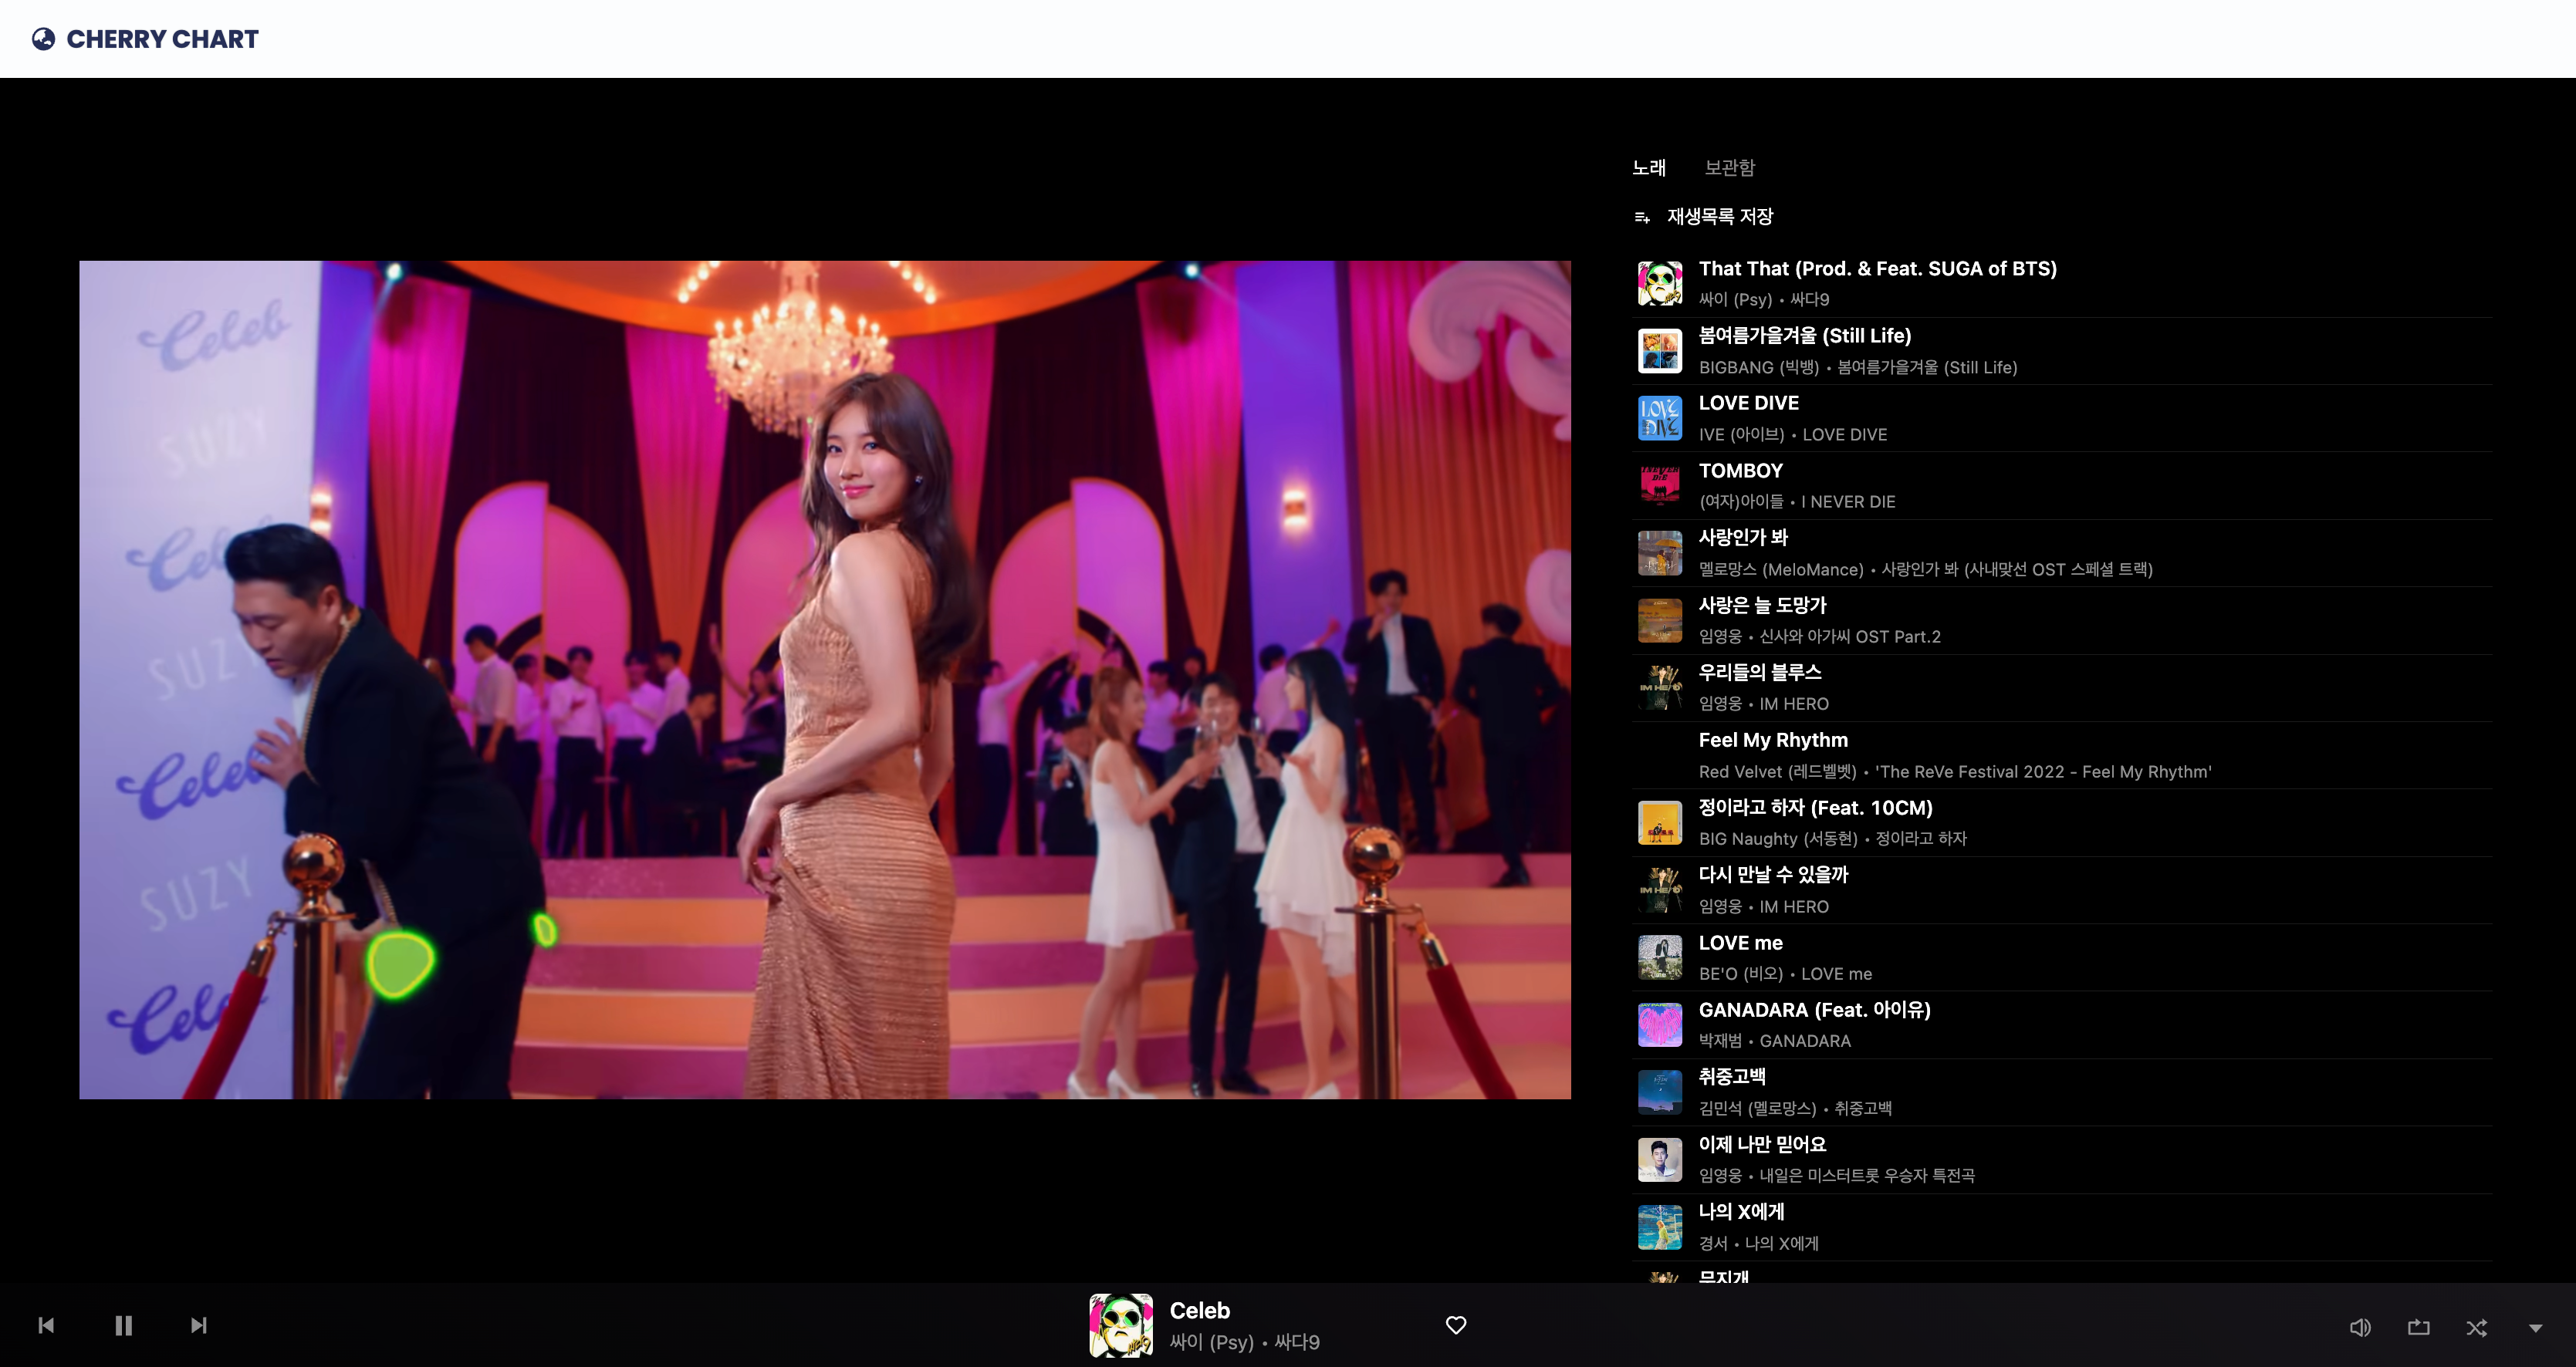This screenshot has height=1367, width=2576.
Task: Toggle repeat mode icon
Action: (x=2418, y=1327)
